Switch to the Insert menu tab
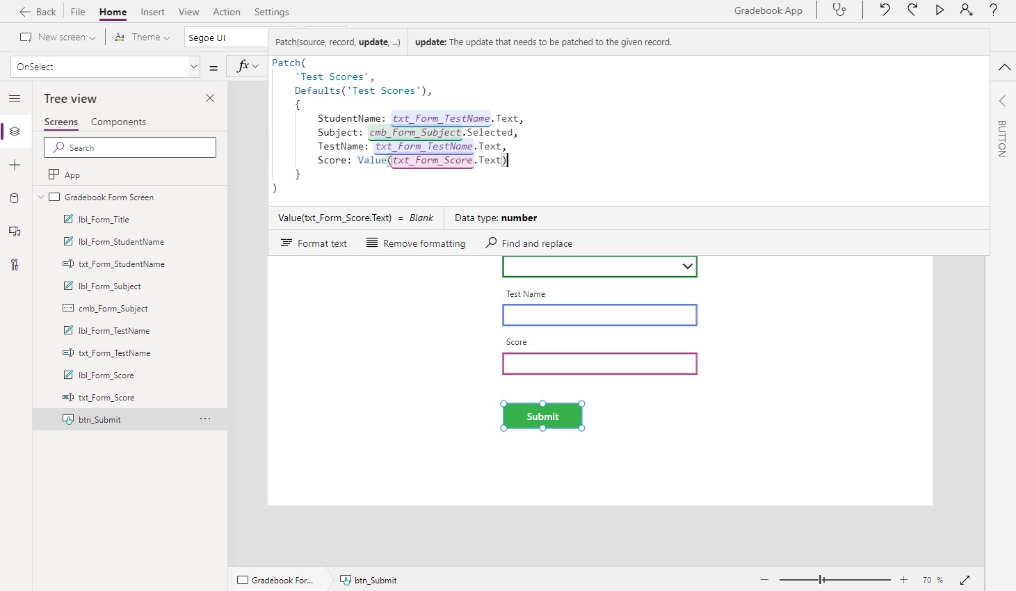 tap(153, 12)
